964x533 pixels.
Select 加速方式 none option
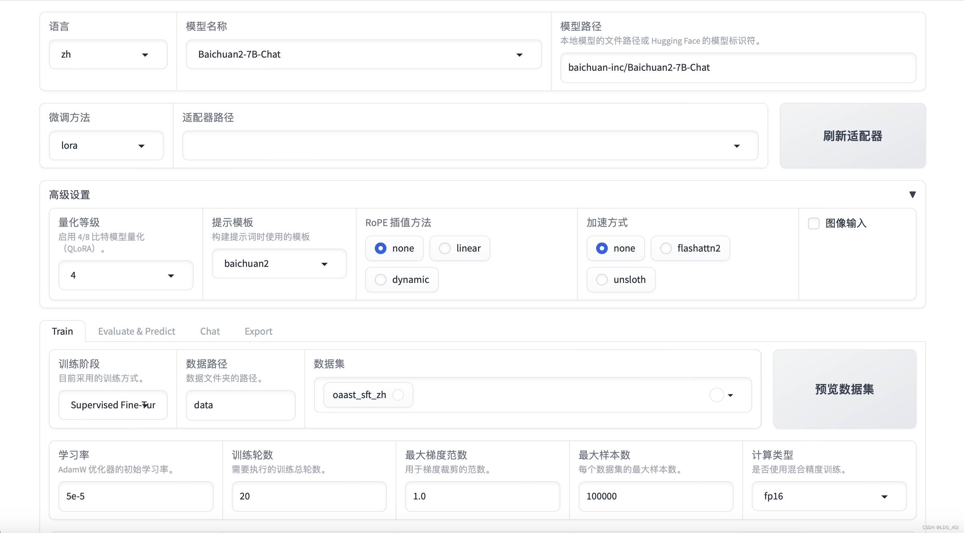[615, 248]
